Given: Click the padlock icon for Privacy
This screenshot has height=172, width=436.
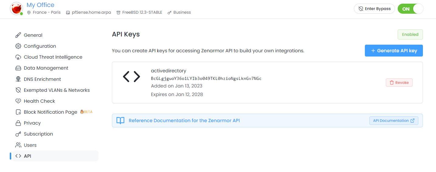Looking at the screenshot, I should (x=18, y=123).
